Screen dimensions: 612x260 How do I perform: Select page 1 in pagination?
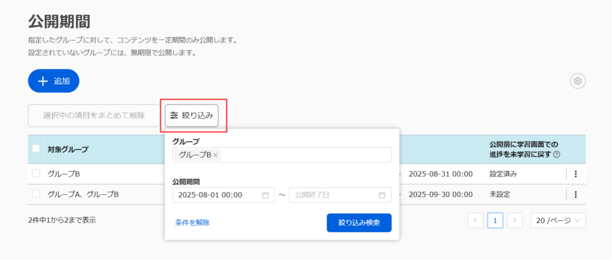tap(495, 221)
